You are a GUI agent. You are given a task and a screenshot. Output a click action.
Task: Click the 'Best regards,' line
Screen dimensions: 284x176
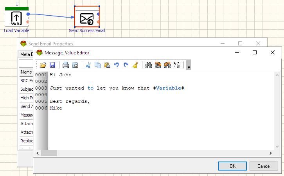point(70,101)
